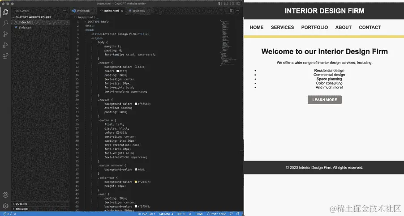
Task: Open the Accounts menu icon
Action: click(x=5, y=195)
